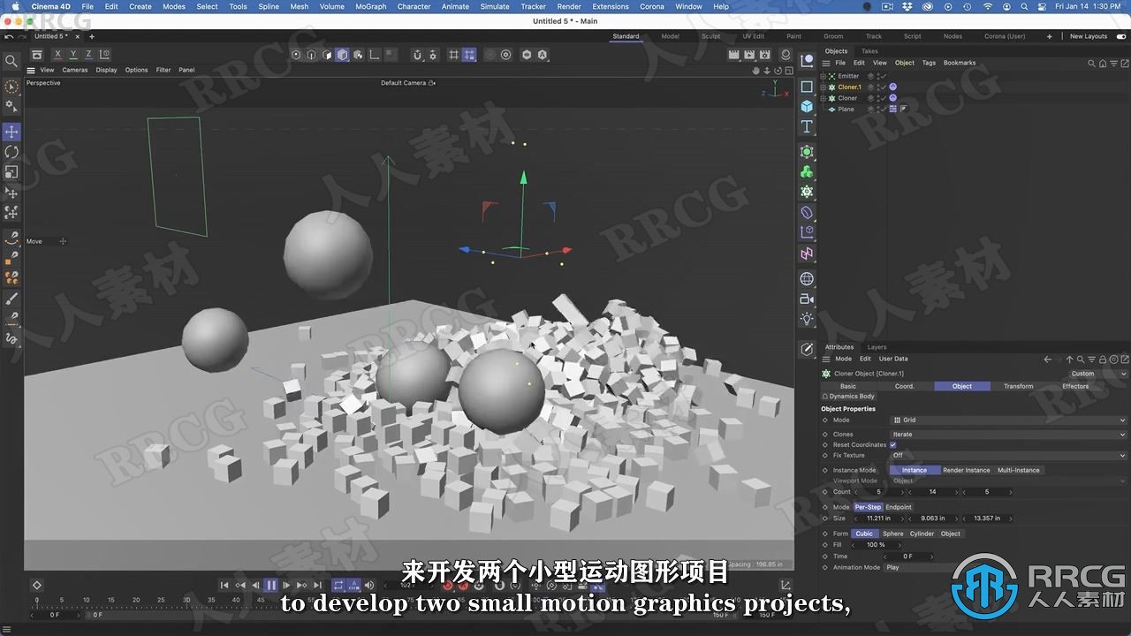Click the Object Manager home icon
Viewport: 1131px width, 636px height.
pos(1102,63)
